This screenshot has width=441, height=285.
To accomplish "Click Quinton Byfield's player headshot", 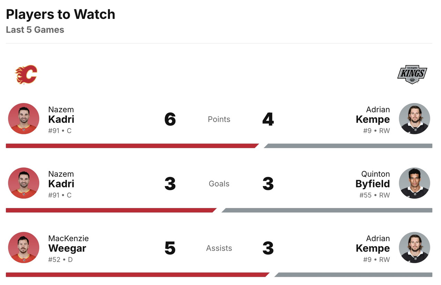I will click(414, 183).
